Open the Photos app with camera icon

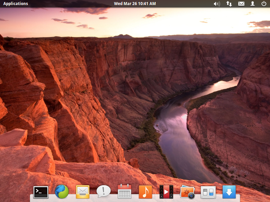click(x=187, y=192)
